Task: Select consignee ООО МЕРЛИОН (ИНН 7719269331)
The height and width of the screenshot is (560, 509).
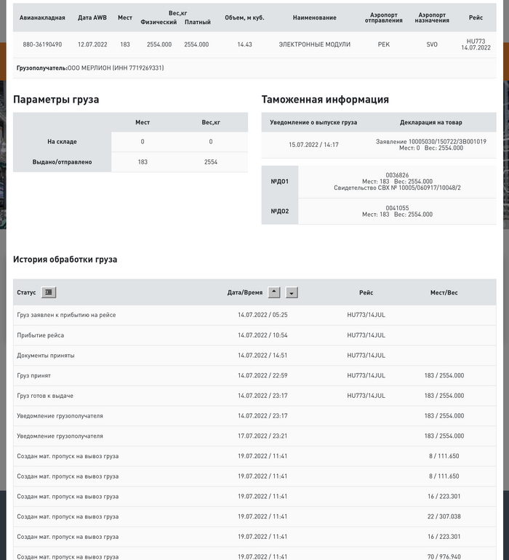Action: pos(116,68)
